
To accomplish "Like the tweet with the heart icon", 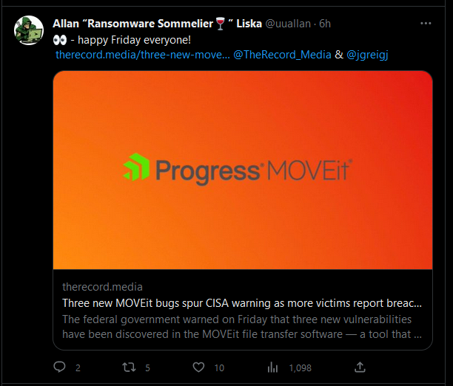I will pos(198,367).
